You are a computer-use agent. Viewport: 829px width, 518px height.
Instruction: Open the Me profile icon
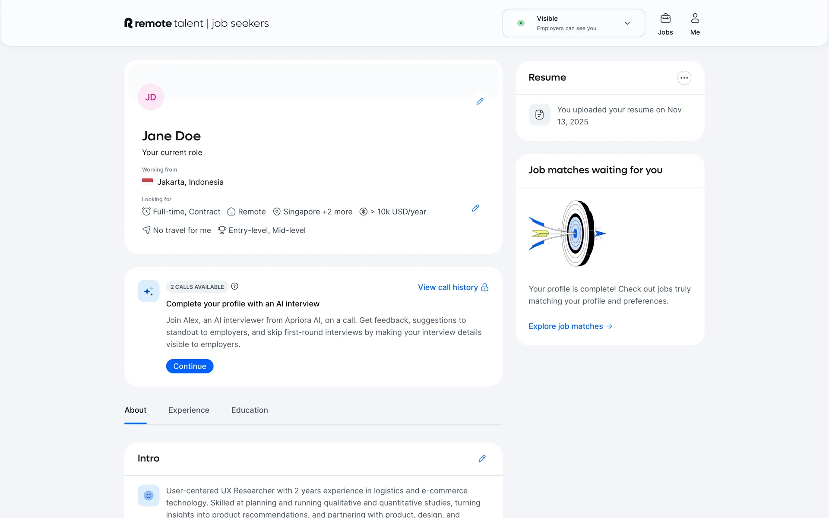695,19
